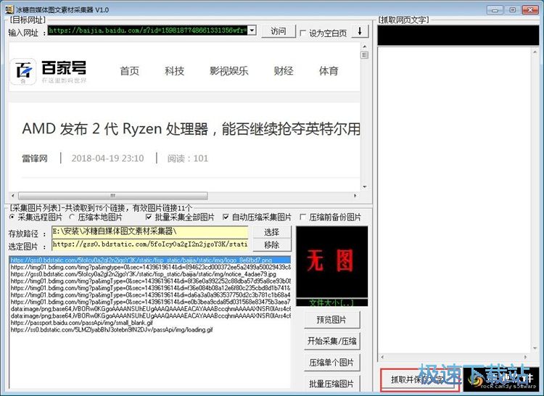544x396 pixels.
Task: Click the 开始采集/压缩 button
Action: (331, 341)
